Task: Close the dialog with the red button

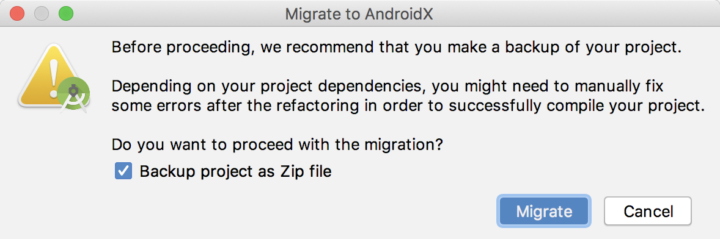Action: (18, 14)
